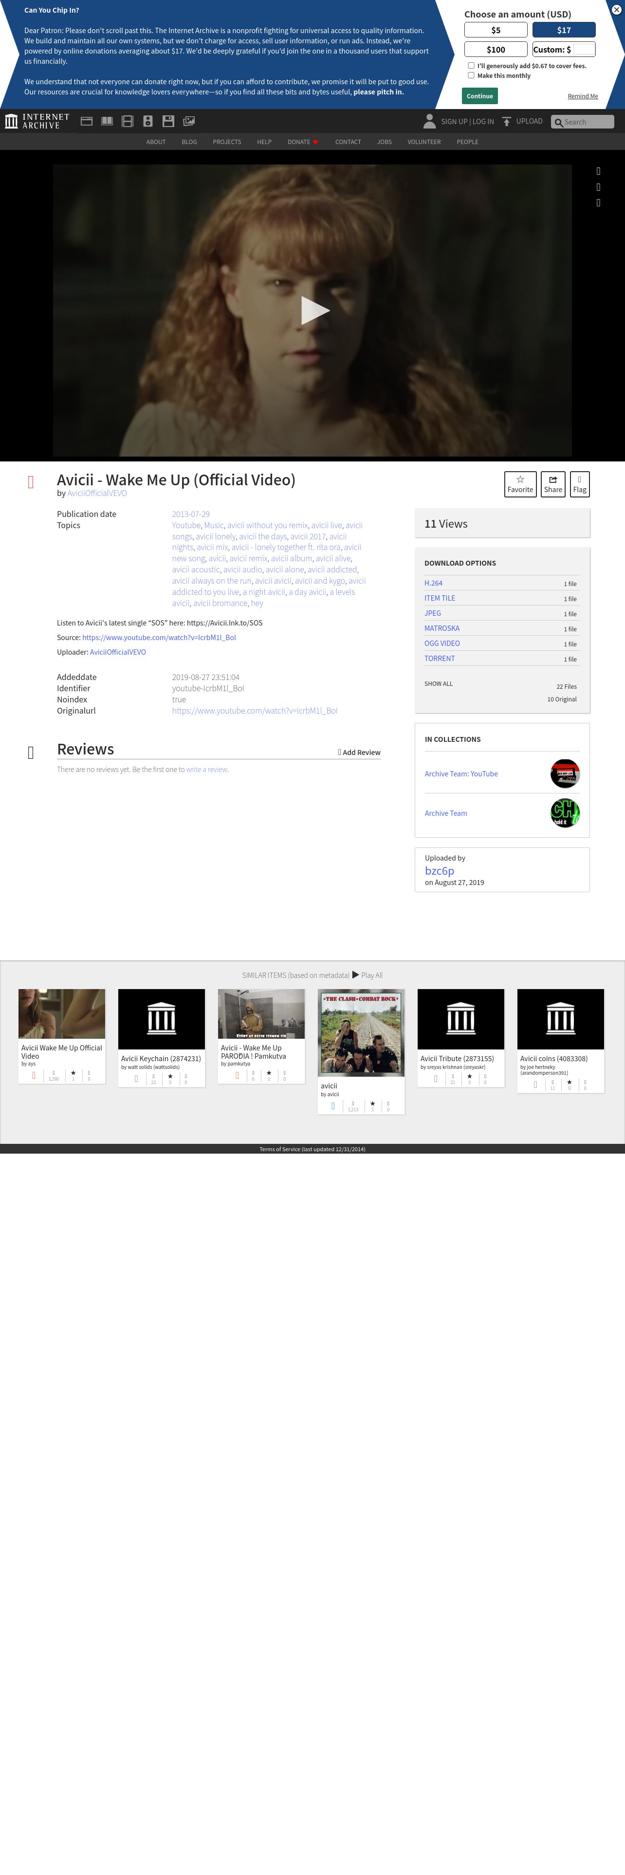Click the Upload arrow icon

point(506,122)
